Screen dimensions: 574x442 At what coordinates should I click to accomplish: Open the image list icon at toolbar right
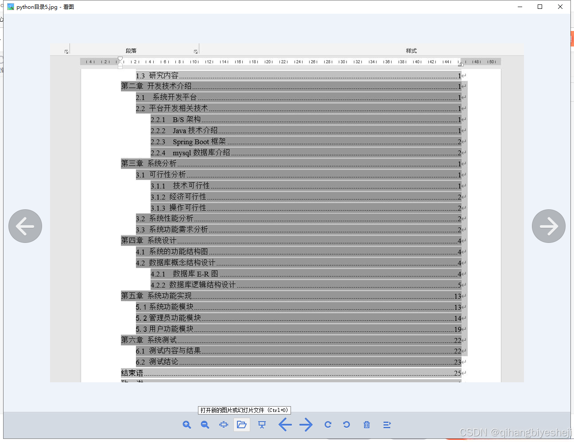pyautogui.click(x=387, y=425)
